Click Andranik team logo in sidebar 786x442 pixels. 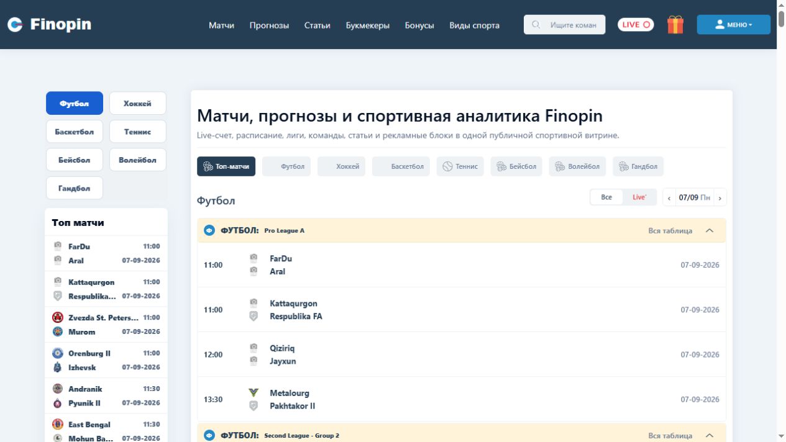[x=58, y=389]
